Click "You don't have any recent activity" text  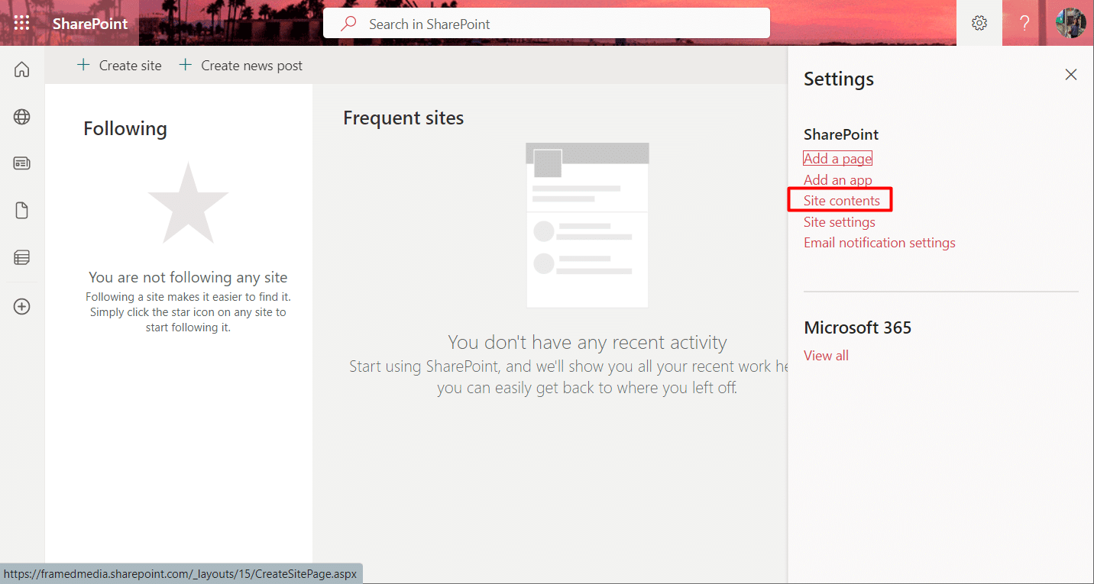pyautogui.click(x=587, y=342)
